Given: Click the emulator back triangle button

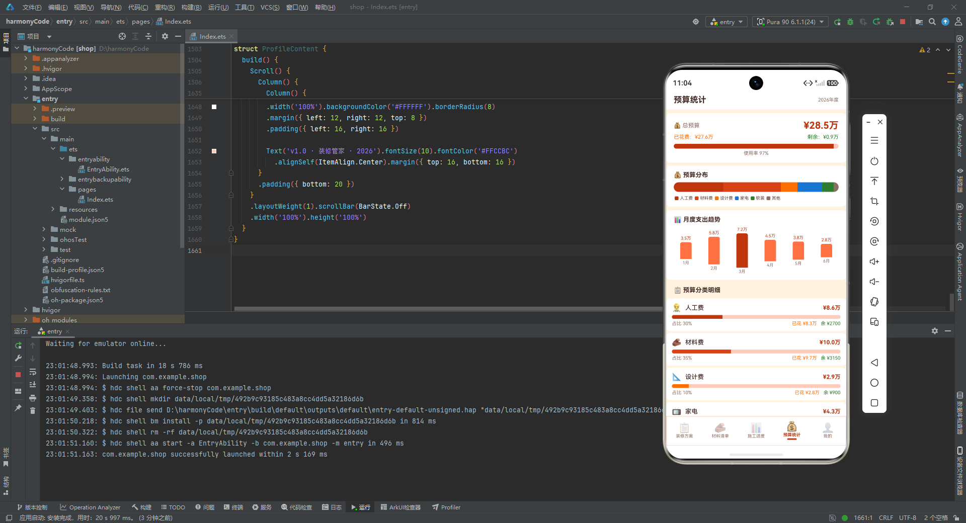Looking at the screenshot, I should pyautogui.click(x=874, y=363).
